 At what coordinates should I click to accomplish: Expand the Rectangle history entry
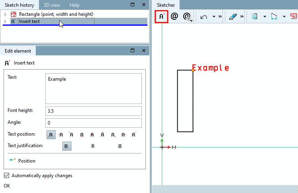point(5,14)
